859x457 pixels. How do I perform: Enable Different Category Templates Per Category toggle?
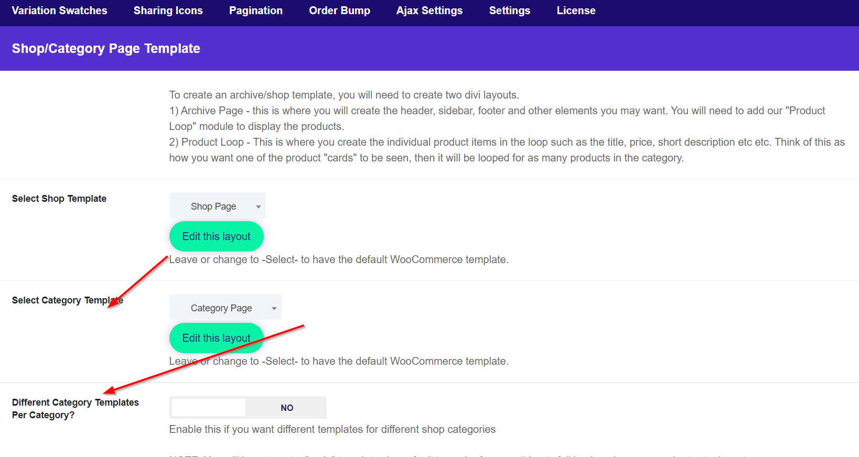pos(248,408)
